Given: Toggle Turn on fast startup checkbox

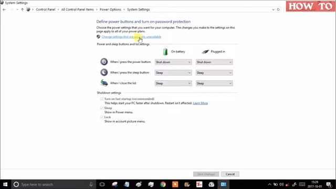Looking at the screenshot, I should point(101,99).
